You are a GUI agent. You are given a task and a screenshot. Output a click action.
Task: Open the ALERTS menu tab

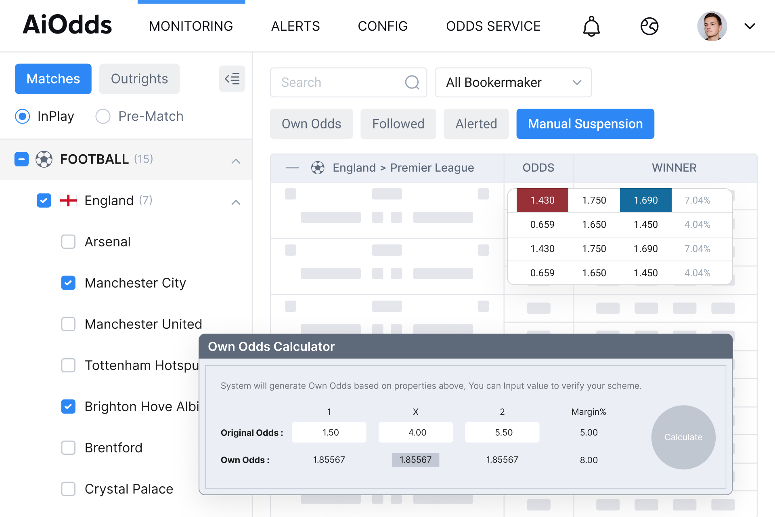click(295, 26)
